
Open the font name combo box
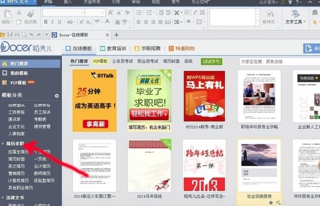tap(63, 13)
